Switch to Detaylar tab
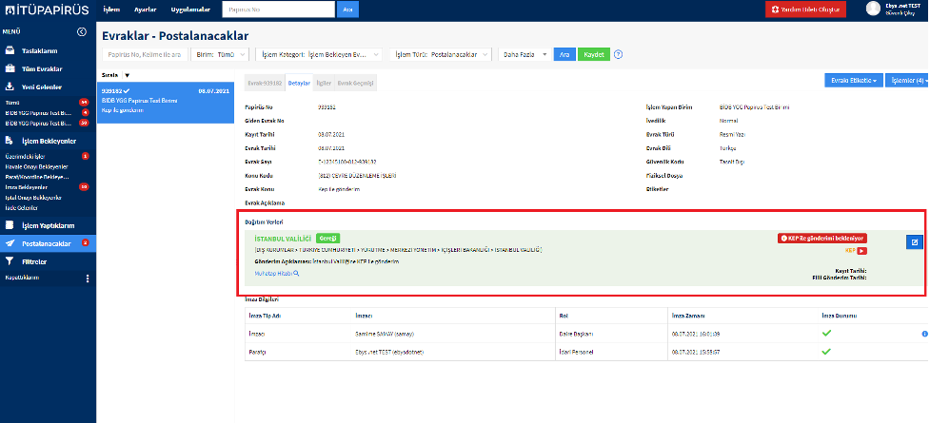Image resolution: width=930 pixels, height=423 pixels. tap(300, 83)
